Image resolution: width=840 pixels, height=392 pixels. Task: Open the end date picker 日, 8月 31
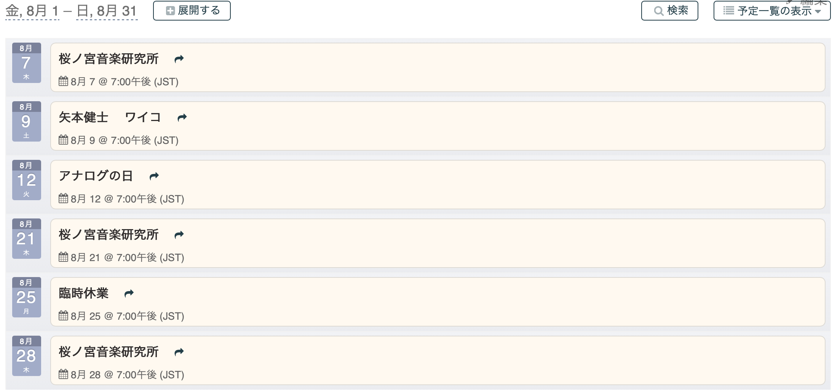tap(107, 11)
